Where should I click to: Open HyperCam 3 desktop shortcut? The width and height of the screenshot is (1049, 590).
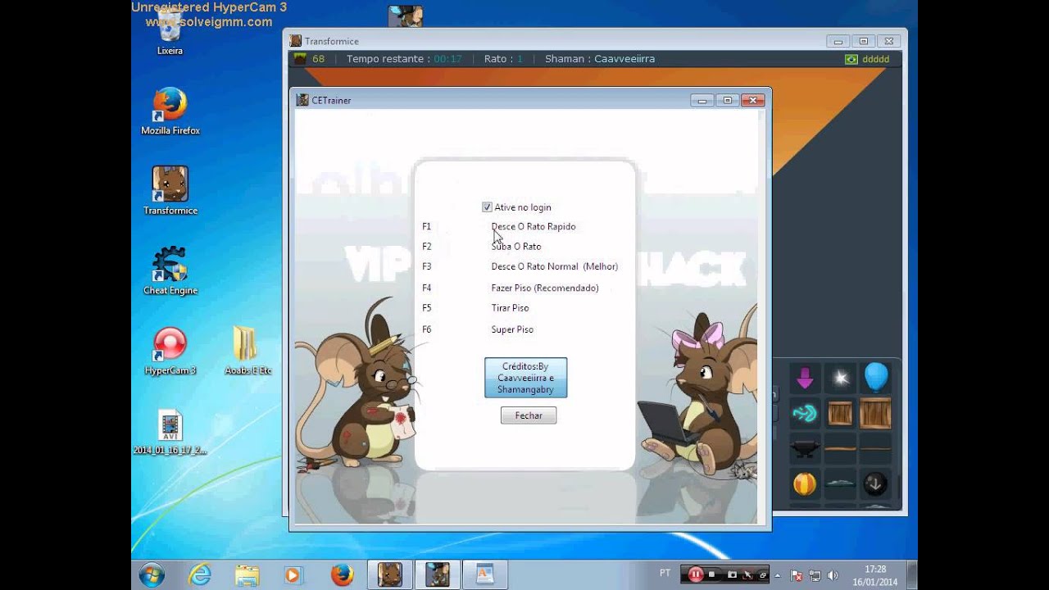tap(170, 351)
